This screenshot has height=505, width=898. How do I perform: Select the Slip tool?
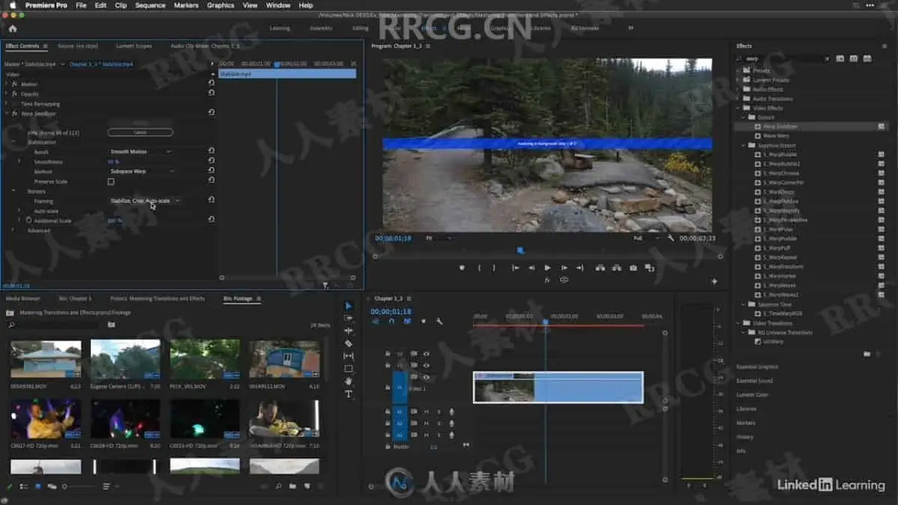coord(348,356)
